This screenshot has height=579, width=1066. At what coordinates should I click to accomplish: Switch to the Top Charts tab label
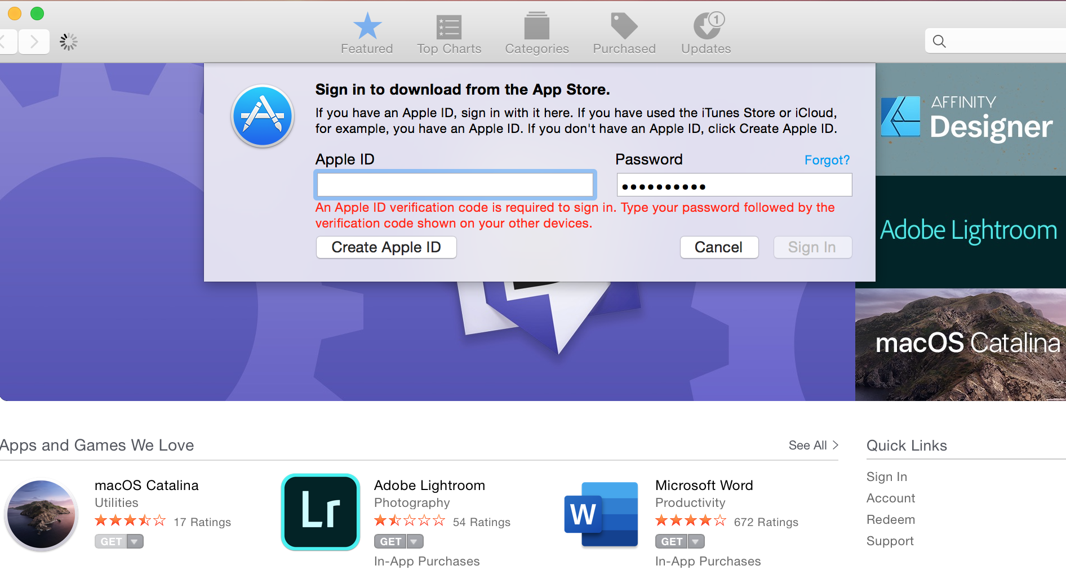(449, 49)
